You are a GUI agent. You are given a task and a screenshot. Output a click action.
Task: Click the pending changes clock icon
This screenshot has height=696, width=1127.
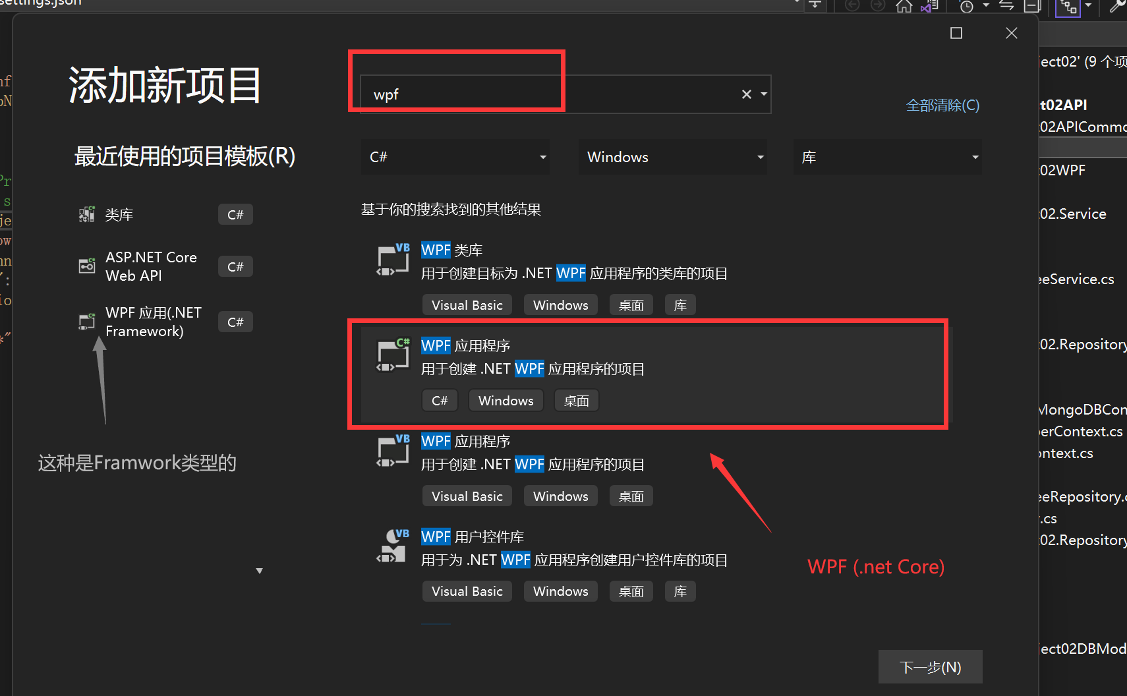967,6
